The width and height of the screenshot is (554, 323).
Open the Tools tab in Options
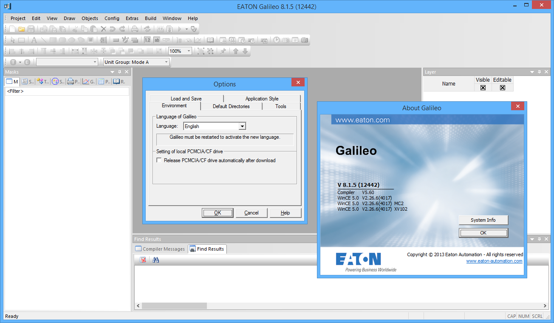[x=281, y=106]
